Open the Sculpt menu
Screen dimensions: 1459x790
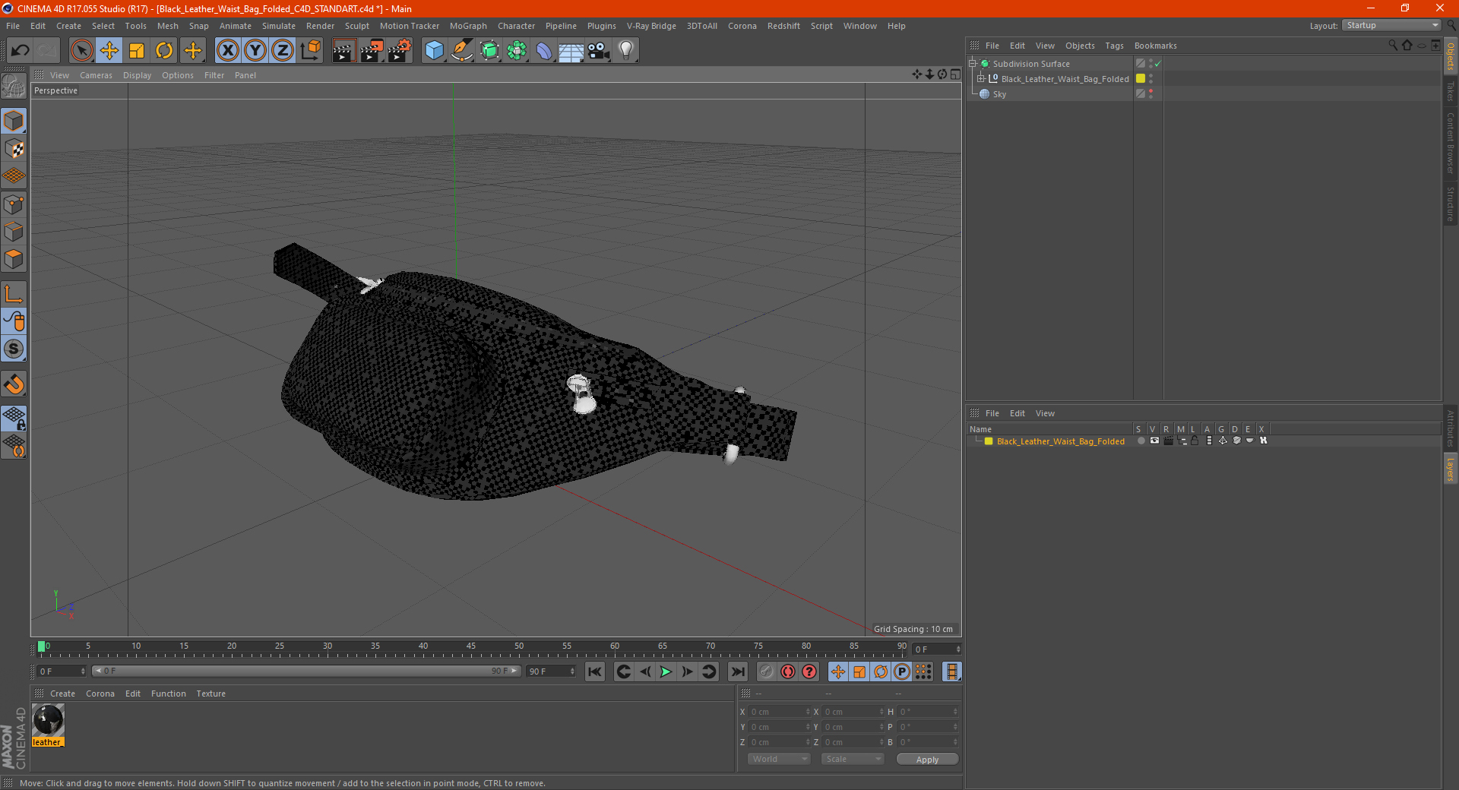click(356, 26)
